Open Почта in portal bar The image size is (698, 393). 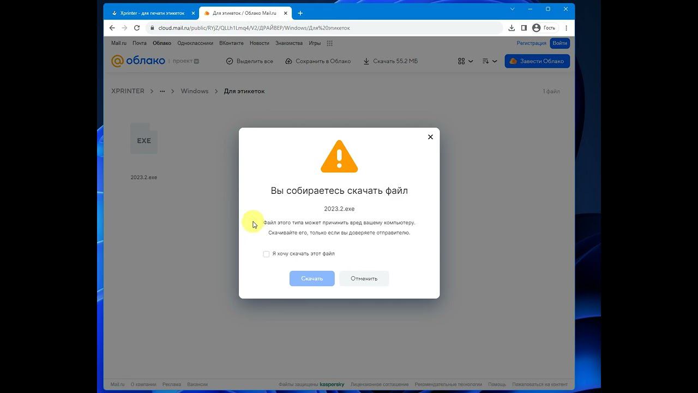click(140, 43)
